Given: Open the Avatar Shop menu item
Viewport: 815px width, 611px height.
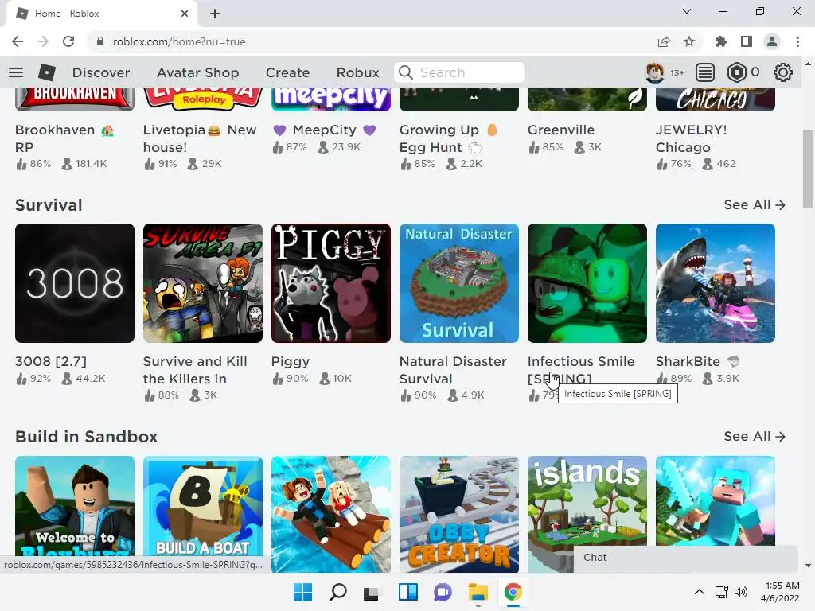Looking at the screenshot, I should 197,72.
